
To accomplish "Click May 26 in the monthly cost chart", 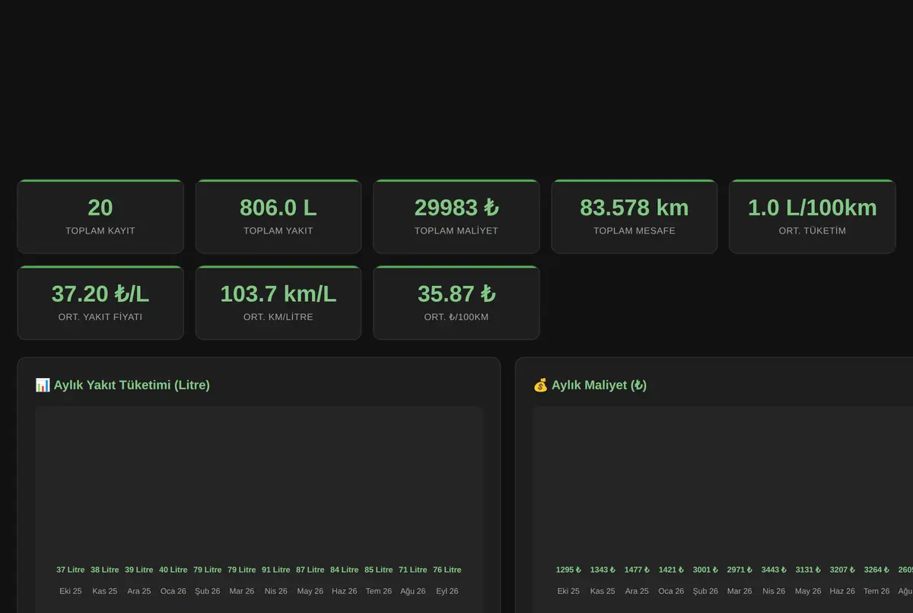I will (x=808, y=591).
